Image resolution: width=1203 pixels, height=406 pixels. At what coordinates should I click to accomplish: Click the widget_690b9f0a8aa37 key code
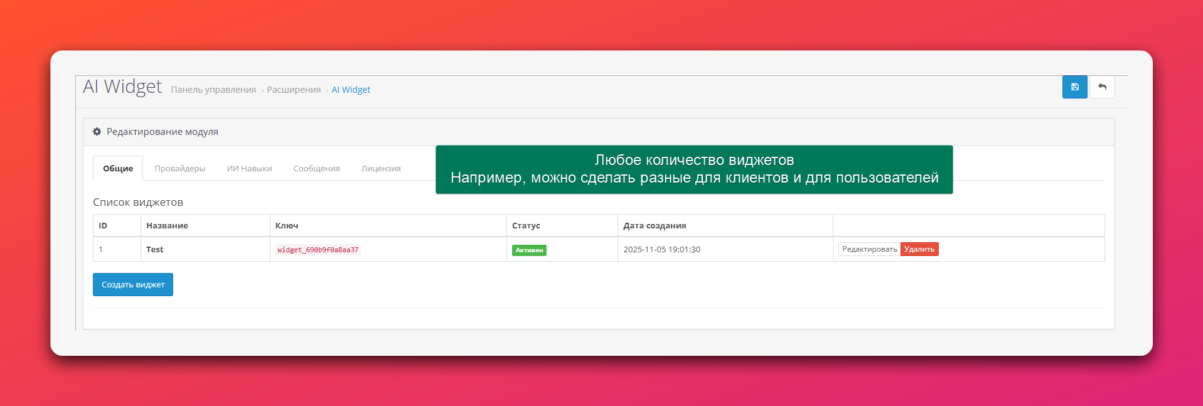(x=318, y=250)
